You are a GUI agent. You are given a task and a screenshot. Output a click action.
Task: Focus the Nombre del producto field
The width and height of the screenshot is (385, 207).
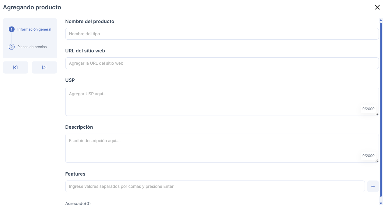coord(222,34)
